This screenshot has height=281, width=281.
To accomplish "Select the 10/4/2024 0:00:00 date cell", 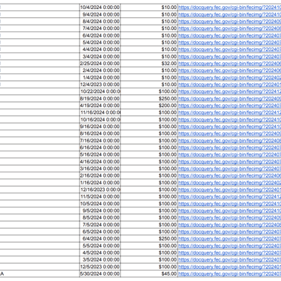I will (x=100, y=7).
